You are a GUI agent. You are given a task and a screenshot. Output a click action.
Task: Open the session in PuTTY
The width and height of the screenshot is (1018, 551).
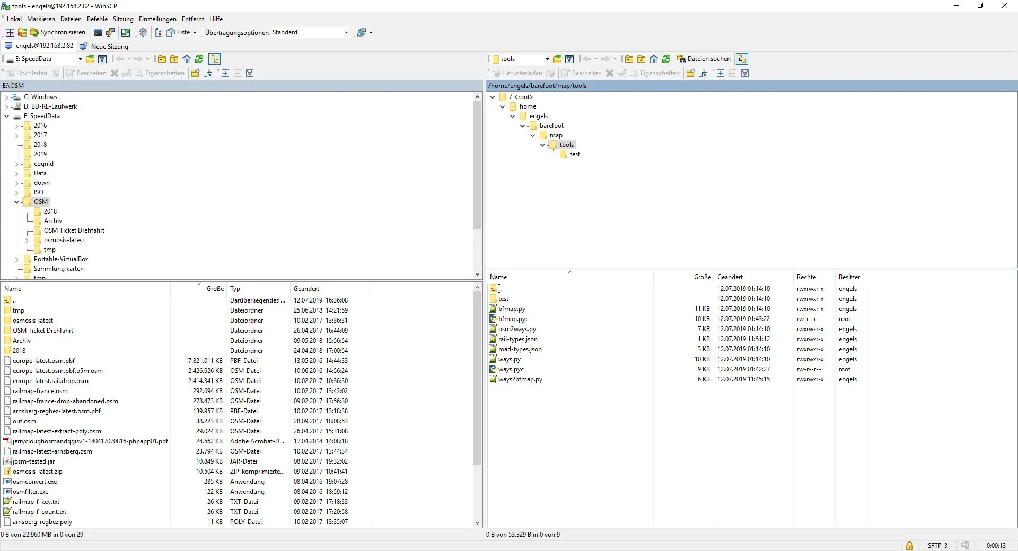click(x=110, y=32)
